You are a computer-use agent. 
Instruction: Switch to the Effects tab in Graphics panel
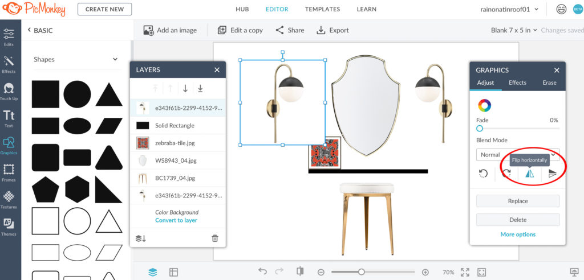pos(517,83)
